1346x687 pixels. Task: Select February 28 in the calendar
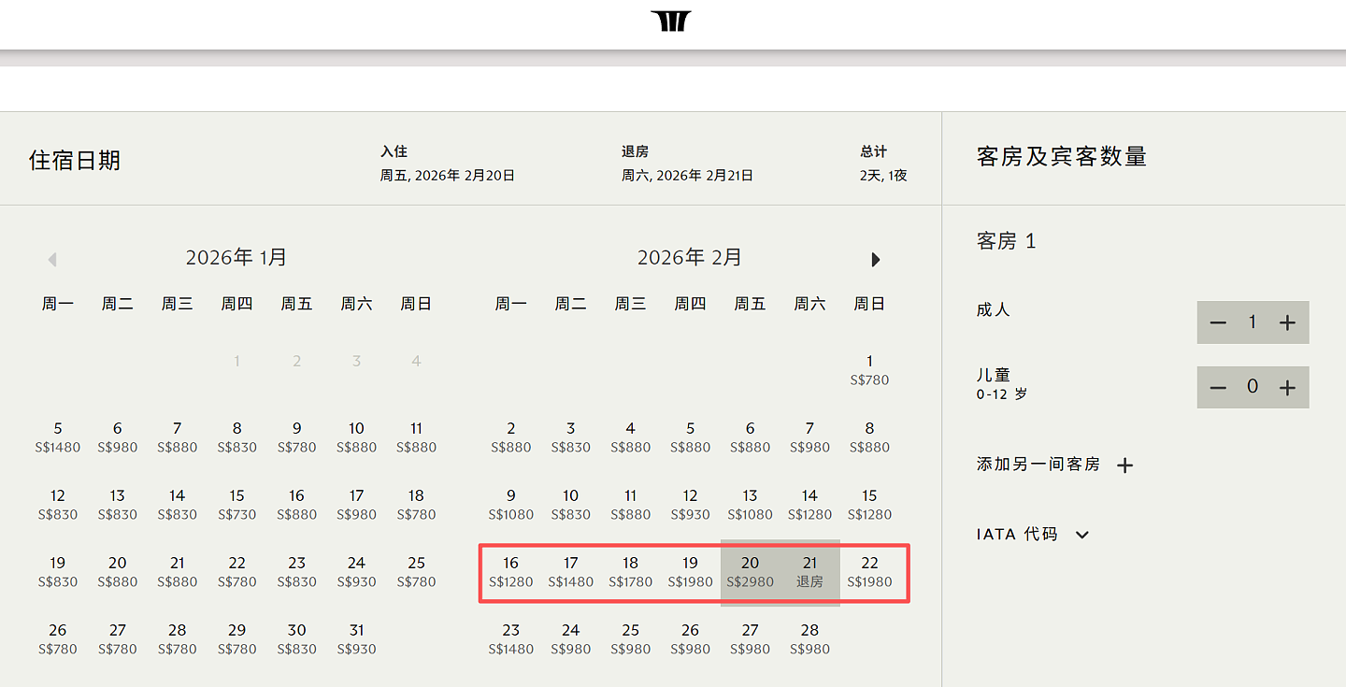[810, 639]
